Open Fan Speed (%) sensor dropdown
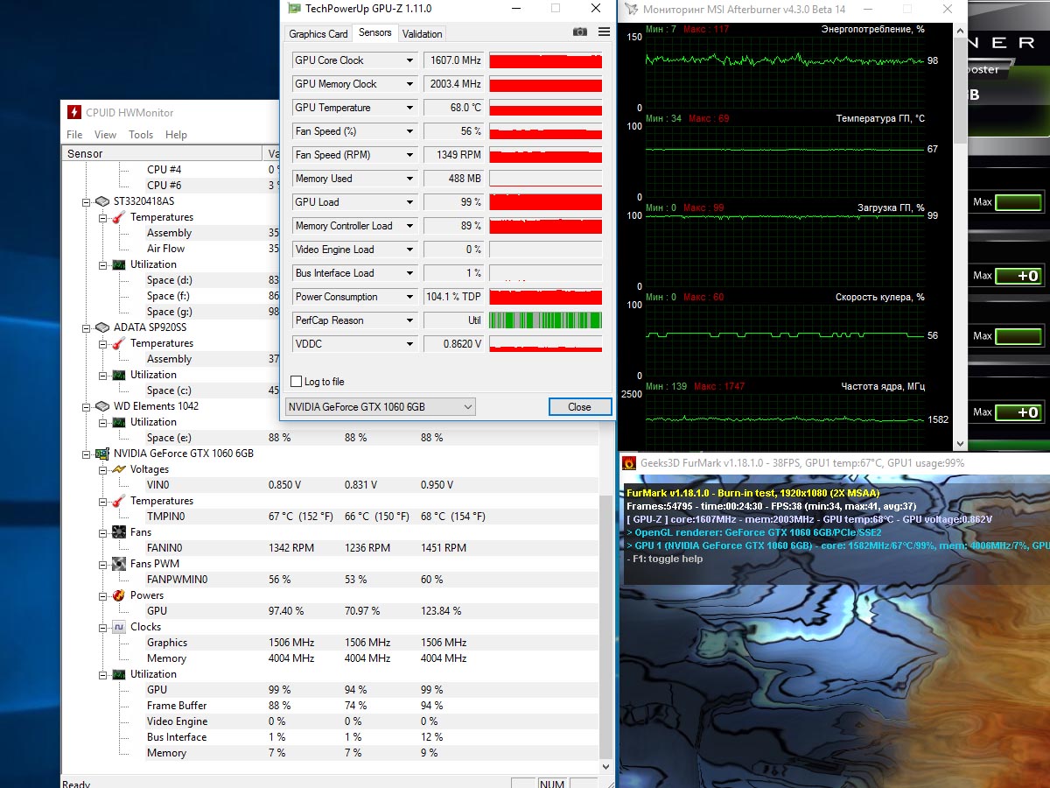1050x788 pixels. point(409,131)
